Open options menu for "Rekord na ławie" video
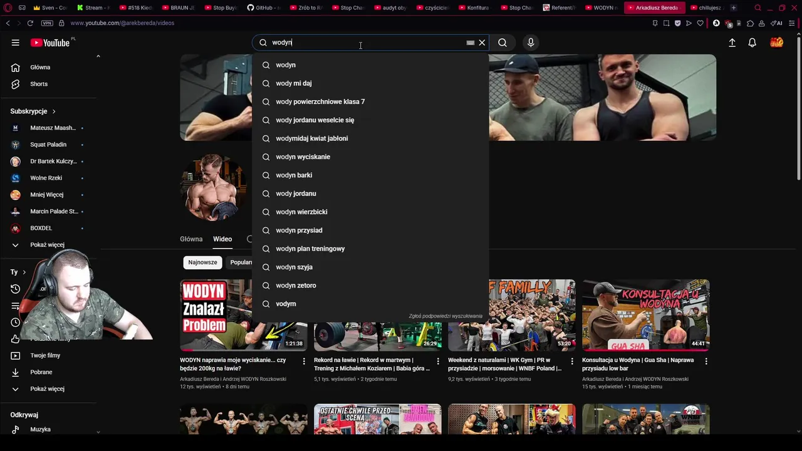 click(x=438, y=361)
